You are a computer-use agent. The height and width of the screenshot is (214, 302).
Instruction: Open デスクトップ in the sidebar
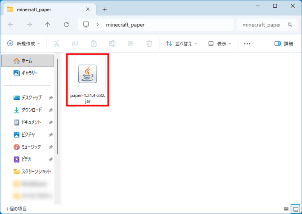(28, 98)
